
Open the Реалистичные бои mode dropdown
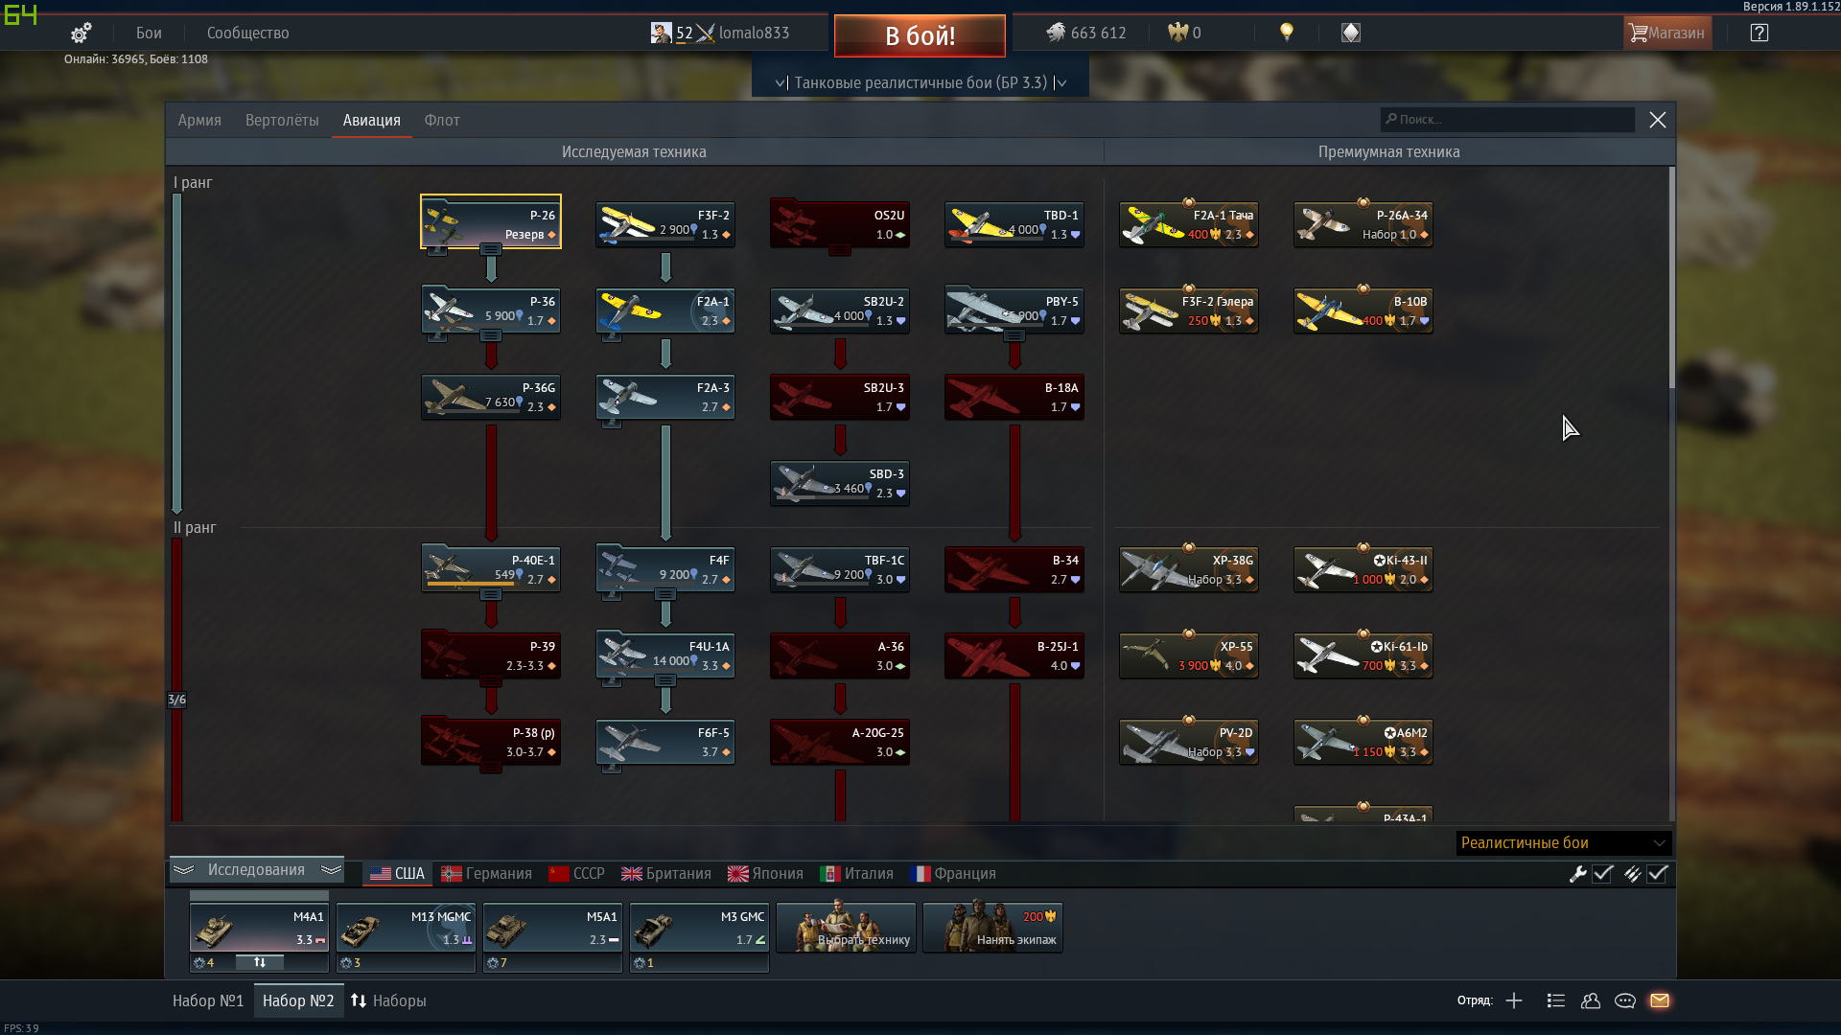click(1564, 843)
